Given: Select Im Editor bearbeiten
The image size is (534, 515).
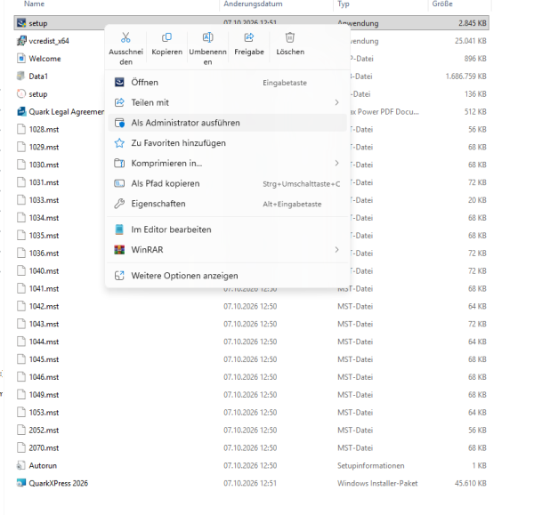Looking at the screenshot, I should point(227,229).
